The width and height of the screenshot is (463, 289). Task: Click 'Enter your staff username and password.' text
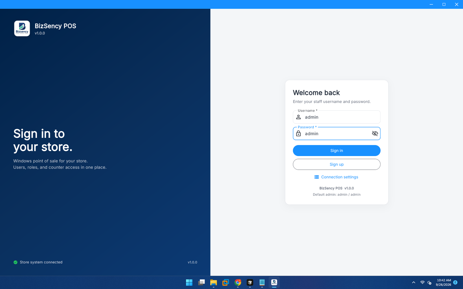[332, 101]
